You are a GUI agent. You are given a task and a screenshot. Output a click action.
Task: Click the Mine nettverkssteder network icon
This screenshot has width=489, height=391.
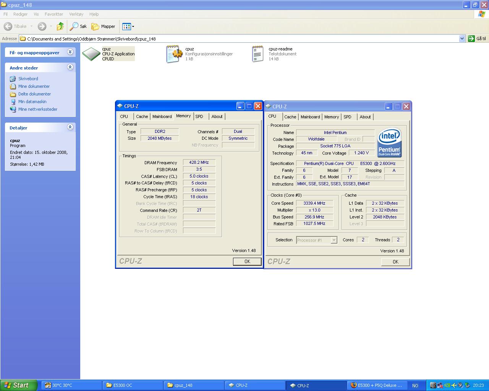pos(13,109)
